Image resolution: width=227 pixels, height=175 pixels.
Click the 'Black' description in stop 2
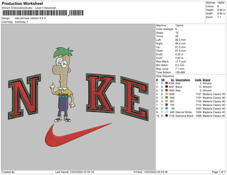(179, 87)
